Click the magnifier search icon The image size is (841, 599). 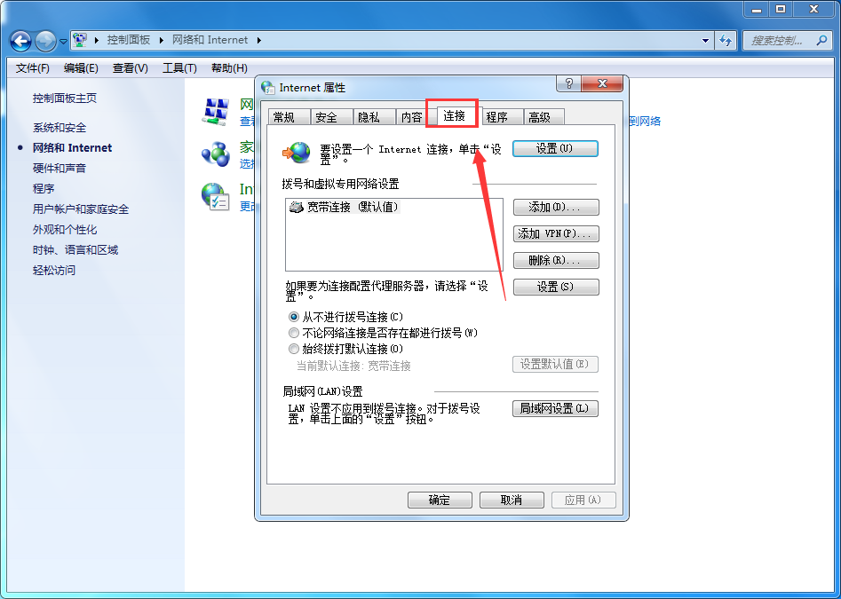click(x=821, y=40)
